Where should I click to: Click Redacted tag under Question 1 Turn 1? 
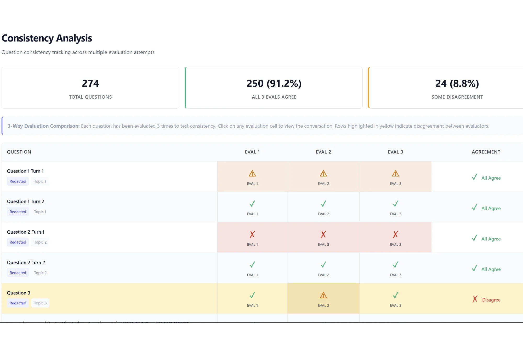tap(18, 181)
